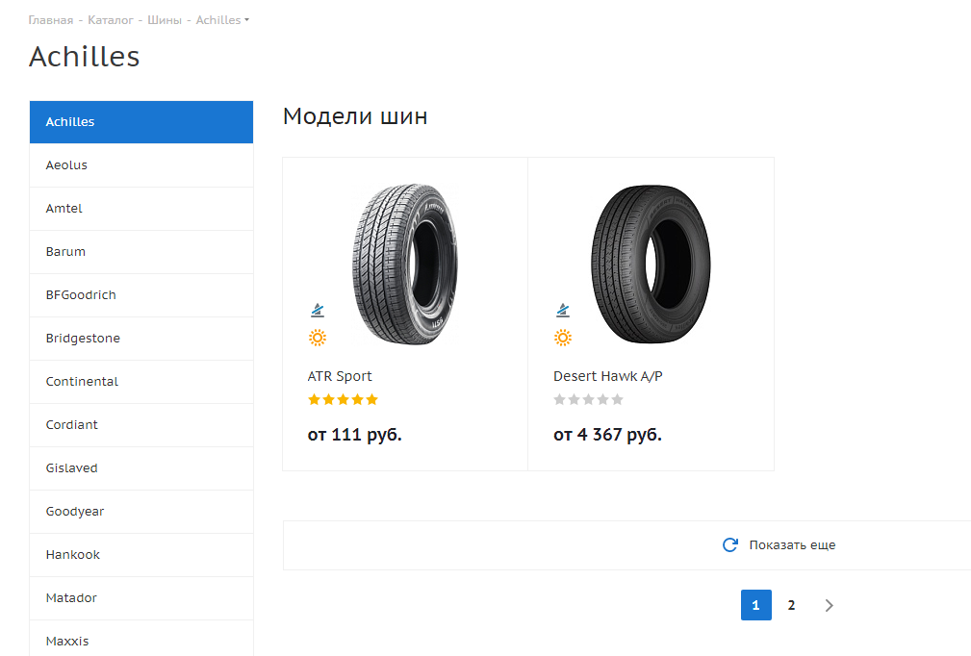Rate ATR Sport using the gold stars
Screen dimensions: 971x656
click(343, 400)
